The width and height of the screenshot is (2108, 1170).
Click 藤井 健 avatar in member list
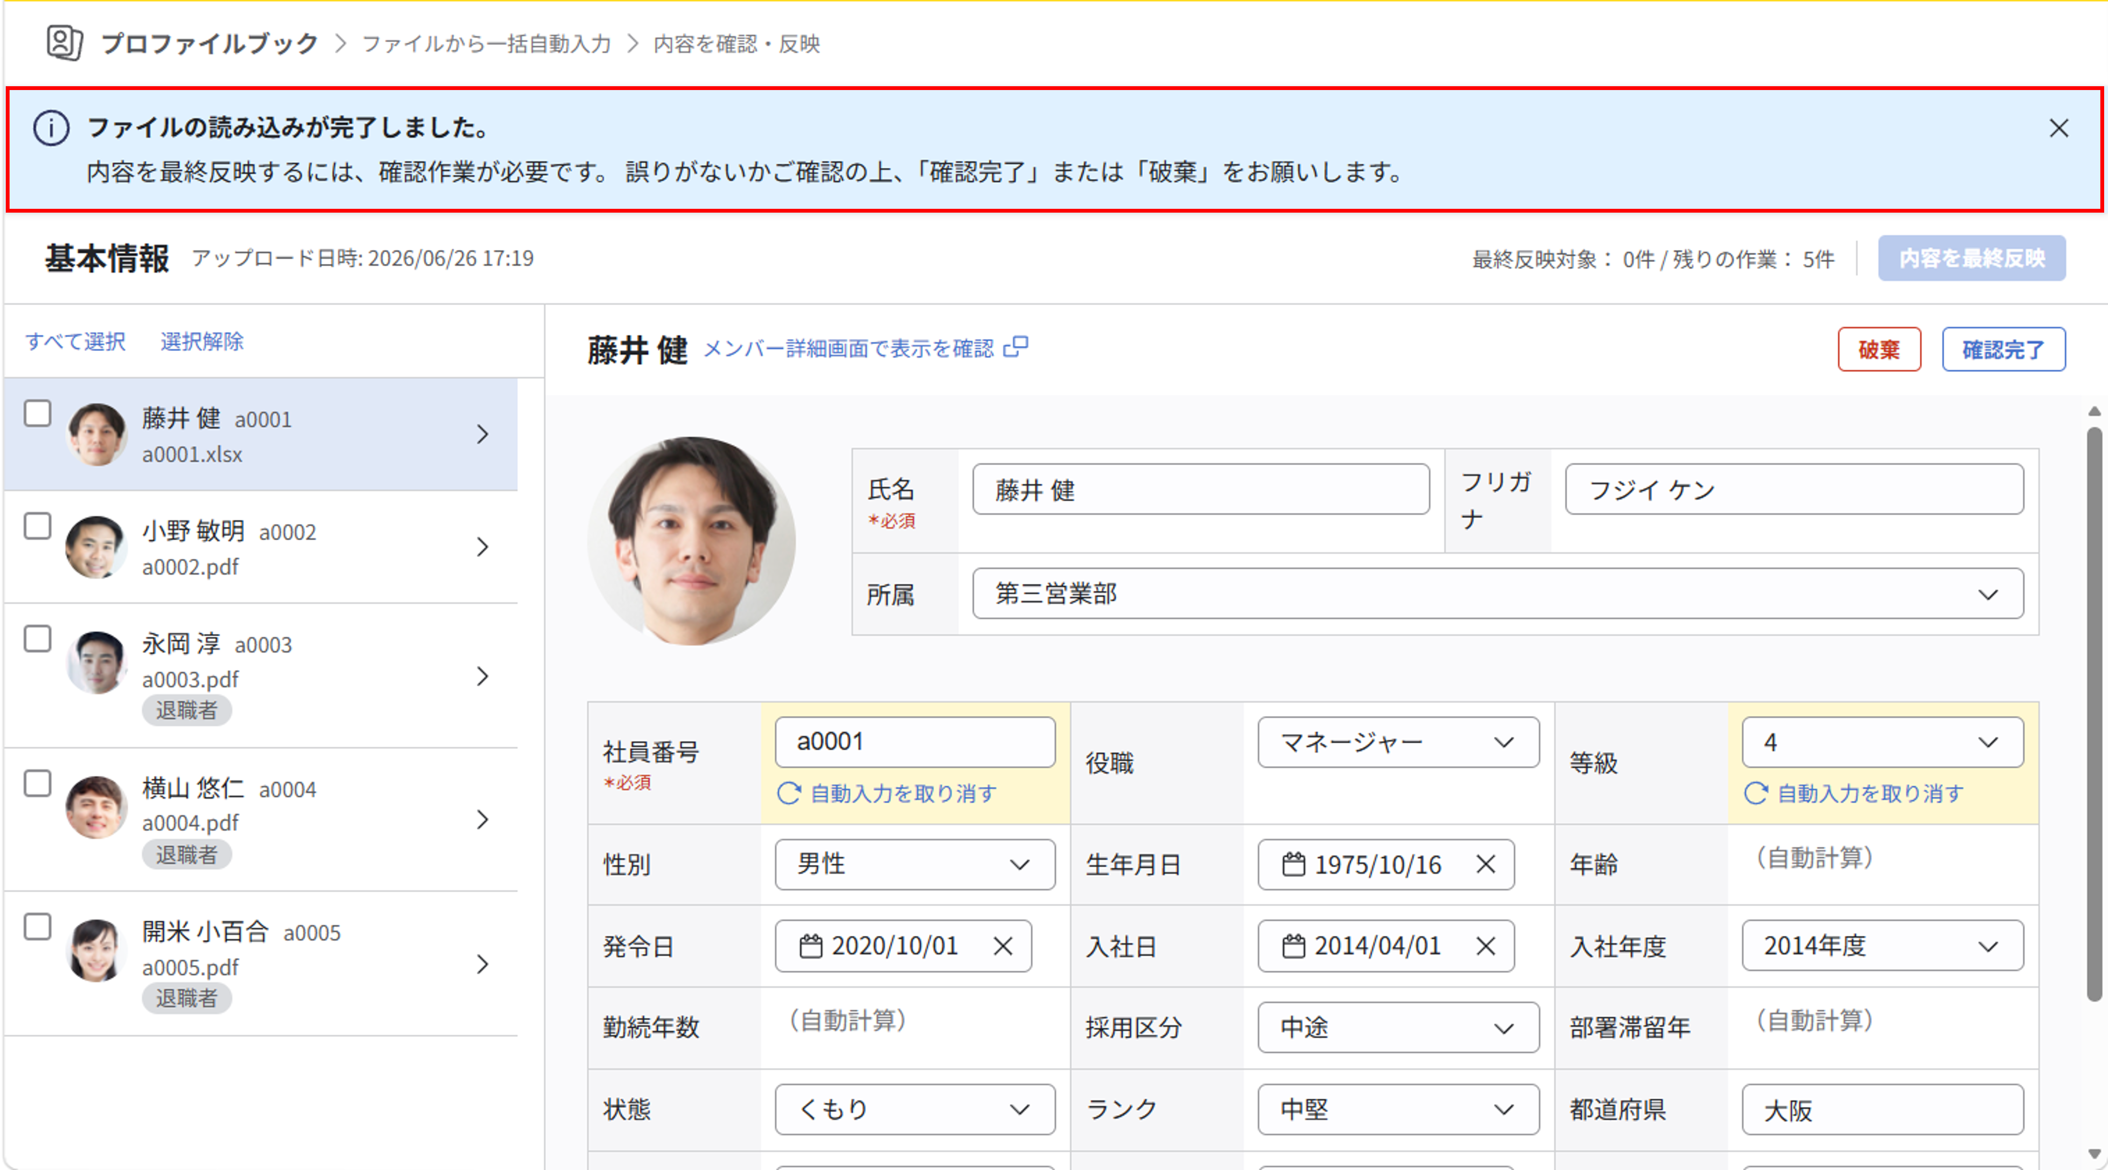click(x=97, y=434)
